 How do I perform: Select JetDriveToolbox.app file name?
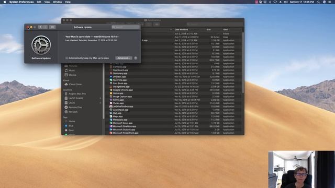(123, 107)
